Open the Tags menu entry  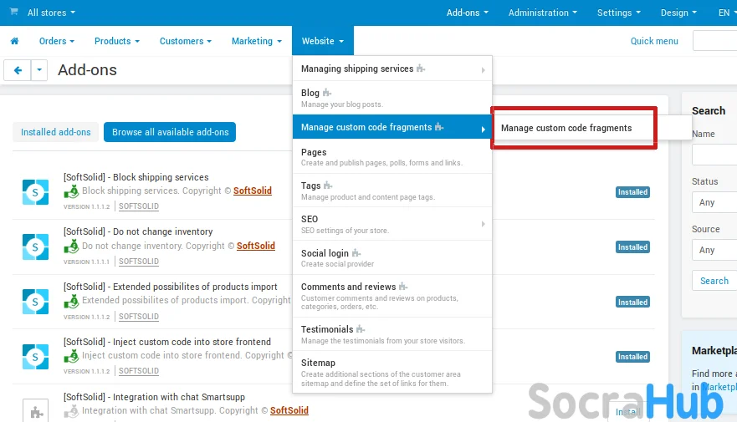pos(392,191)
